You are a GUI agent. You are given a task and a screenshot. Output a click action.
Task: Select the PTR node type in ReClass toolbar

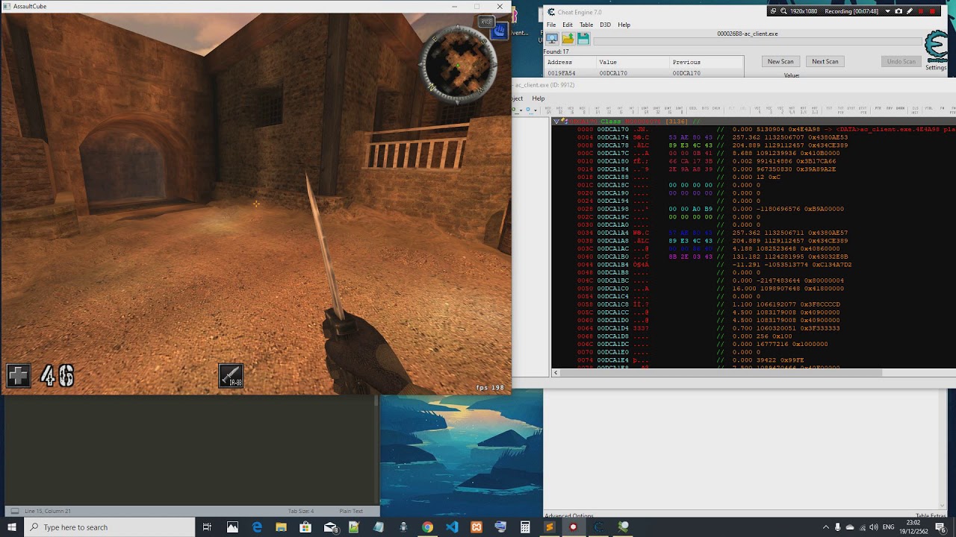pos(878,108)
